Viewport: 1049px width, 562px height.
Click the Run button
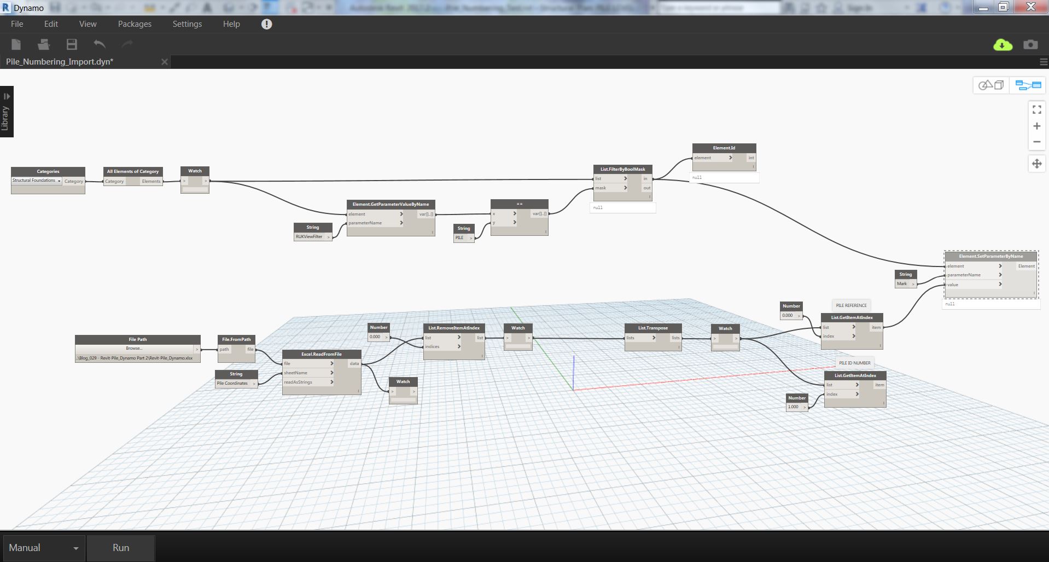pos(121,548)
